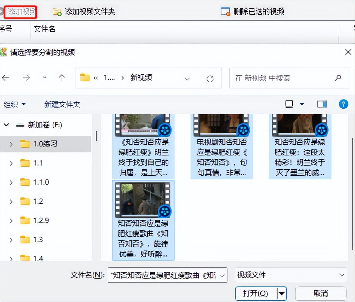Screen dimensions: 355x302
Task: Click the up-one-level arrow icon
Action: tap(61, 78)
